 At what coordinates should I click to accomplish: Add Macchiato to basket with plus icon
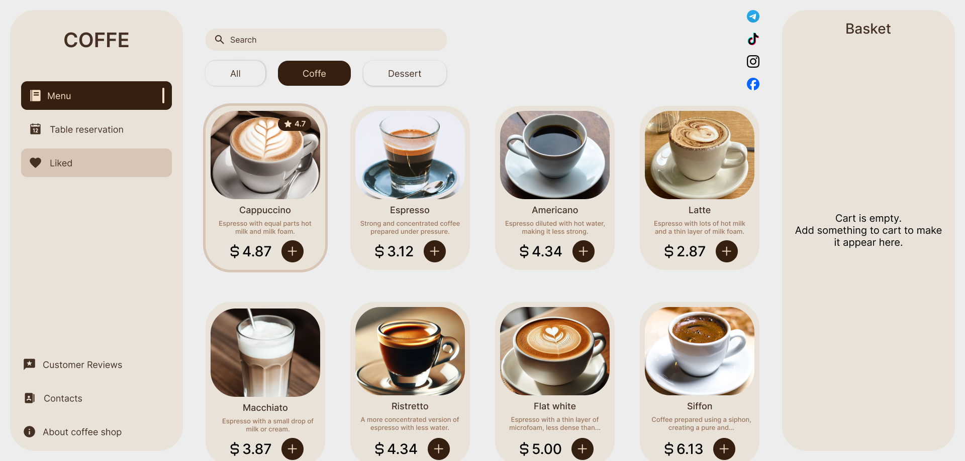293,448
